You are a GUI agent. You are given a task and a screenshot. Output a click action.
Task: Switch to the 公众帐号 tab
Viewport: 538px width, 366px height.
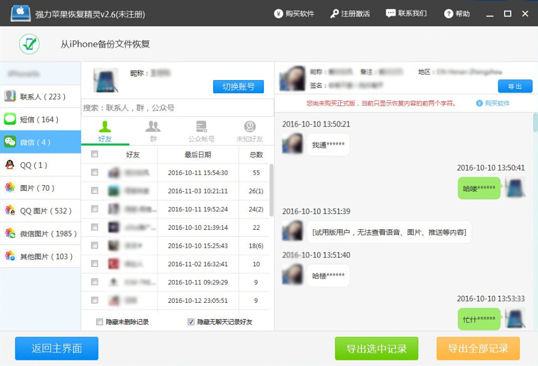tap(201, 132)
